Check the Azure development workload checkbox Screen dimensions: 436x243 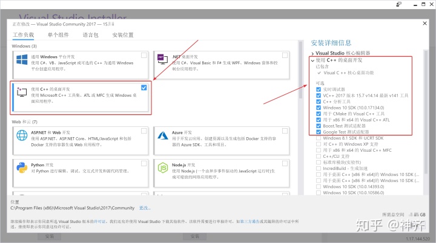[x=285, y=131]
